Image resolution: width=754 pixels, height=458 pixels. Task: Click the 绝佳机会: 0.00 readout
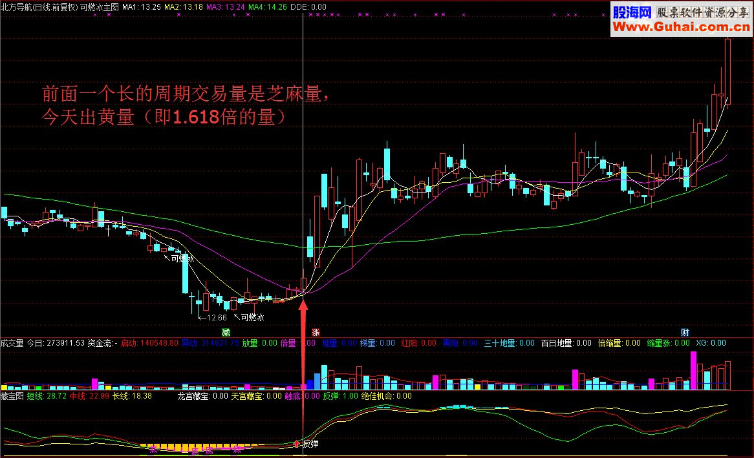click(x=387, y=396)
